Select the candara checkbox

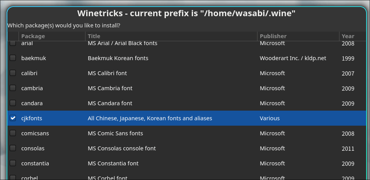13,103
